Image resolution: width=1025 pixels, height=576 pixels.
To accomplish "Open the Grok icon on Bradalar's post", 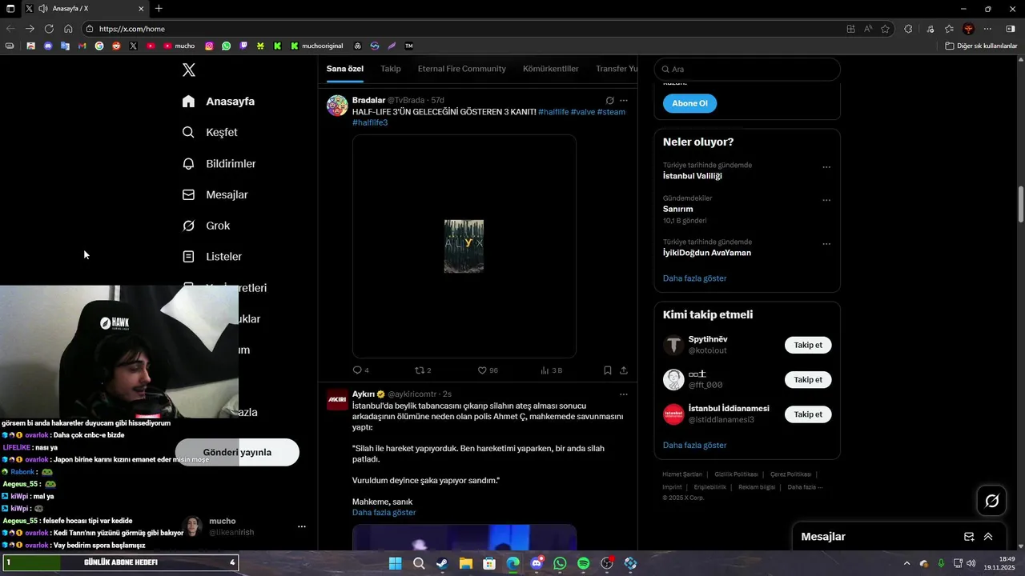I will point(609,101).
